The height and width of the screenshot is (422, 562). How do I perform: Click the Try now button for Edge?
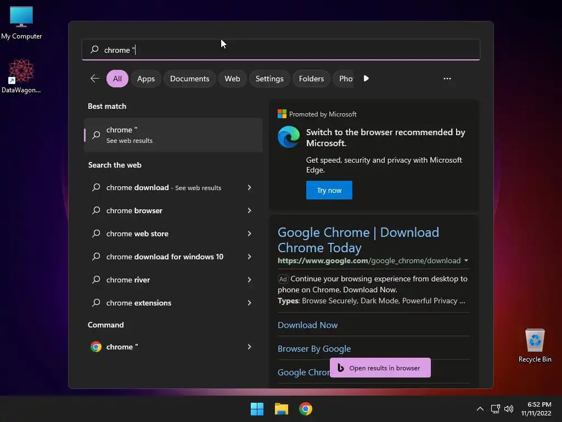[x=329, y=190]
